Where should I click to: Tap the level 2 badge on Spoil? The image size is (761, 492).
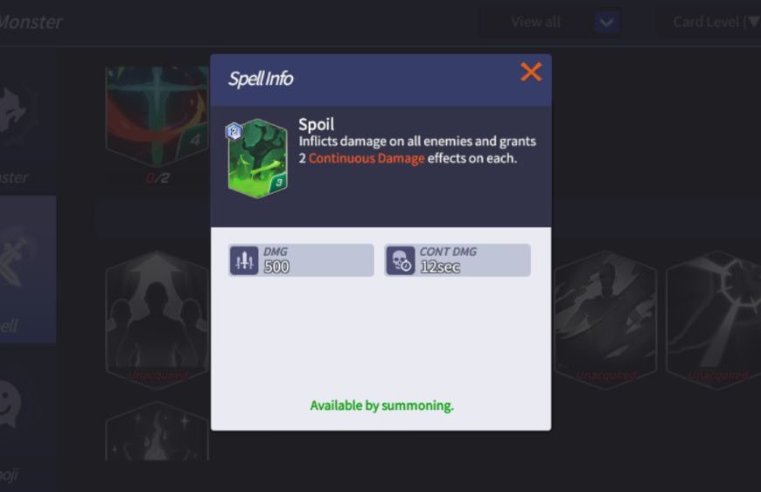(x=234, y=131)
